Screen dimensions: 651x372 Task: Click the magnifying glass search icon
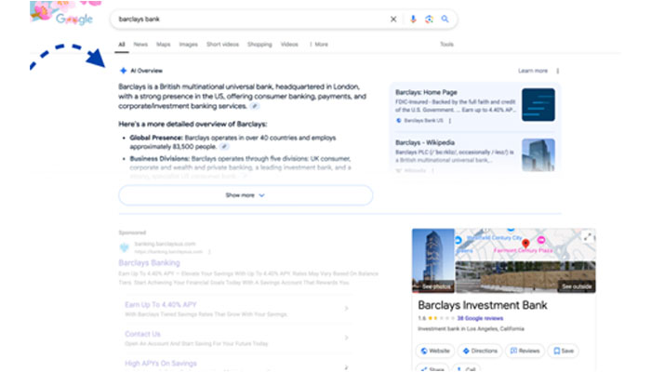[x=445, y=19]
